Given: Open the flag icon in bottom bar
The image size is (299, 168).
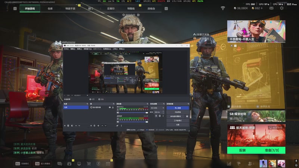Looking at the screenshot, I should point(238,164).
